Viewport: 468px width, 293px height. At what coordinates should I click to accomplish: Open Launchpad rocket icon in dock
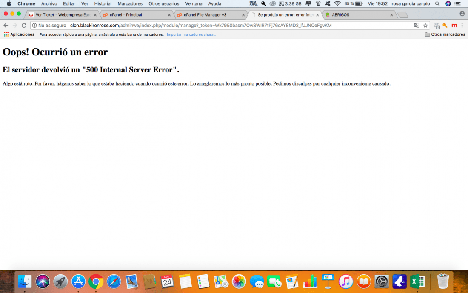pyautogui.click(x=60, y=282)
